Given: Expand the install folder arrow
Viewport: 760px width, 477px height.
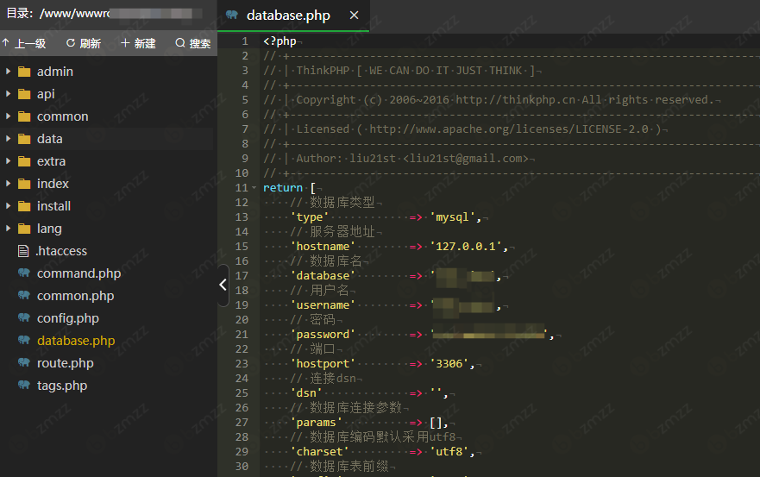Looking at the screenshot, I should [8, 206].
